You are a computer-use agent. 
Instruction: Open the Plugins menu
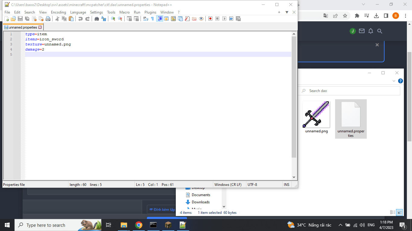pos(150,12)
